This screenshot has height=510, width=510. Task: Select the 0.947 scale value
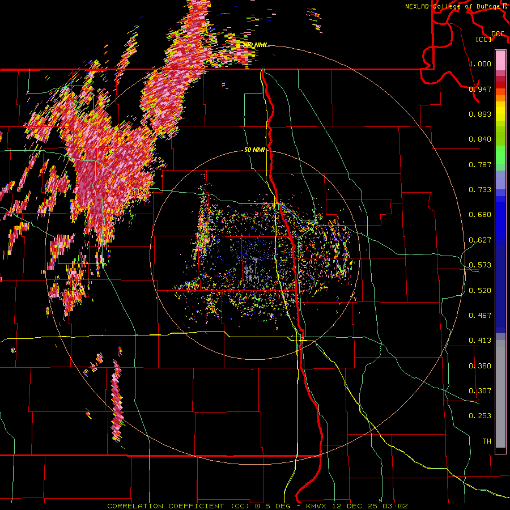480,89
